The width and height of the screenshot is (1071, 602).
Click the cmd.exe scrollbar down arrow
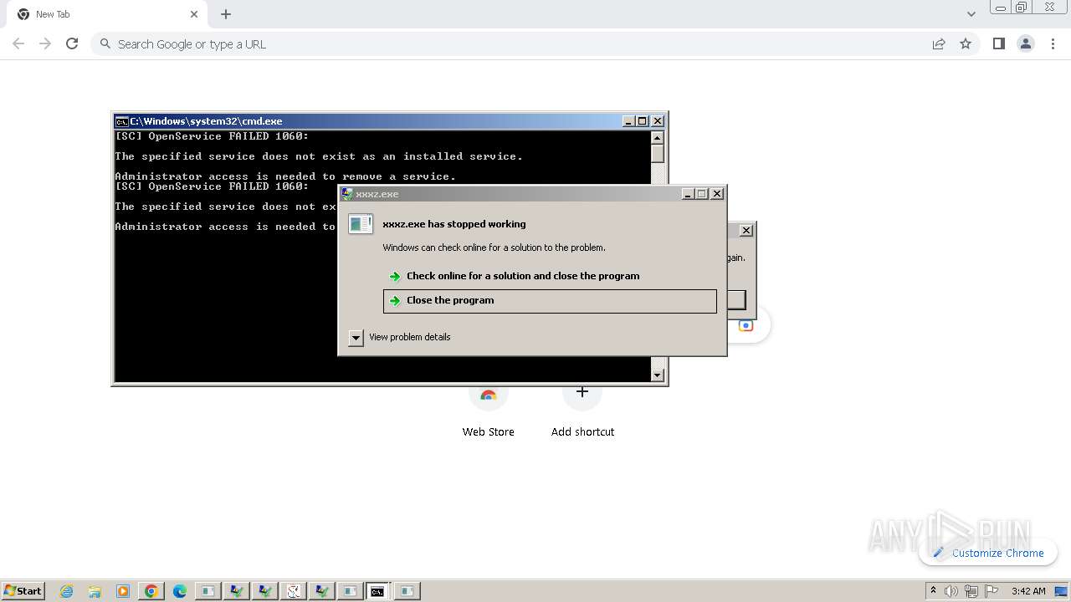click(658, 375)
